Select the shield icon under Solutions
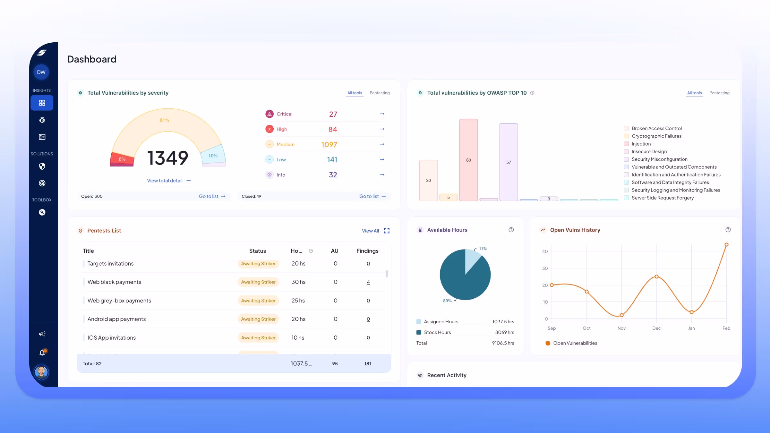The height and width of the screenshot is (433, 770). pos(42,166)
